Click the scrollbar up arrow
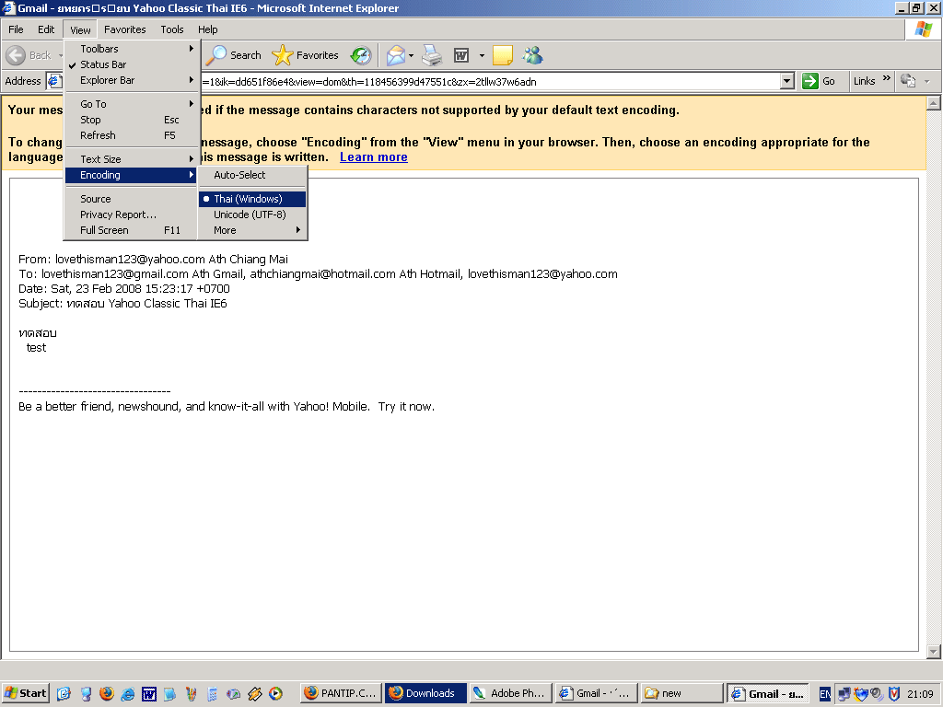This screenshot has width=943, height=707. point(934,103)
